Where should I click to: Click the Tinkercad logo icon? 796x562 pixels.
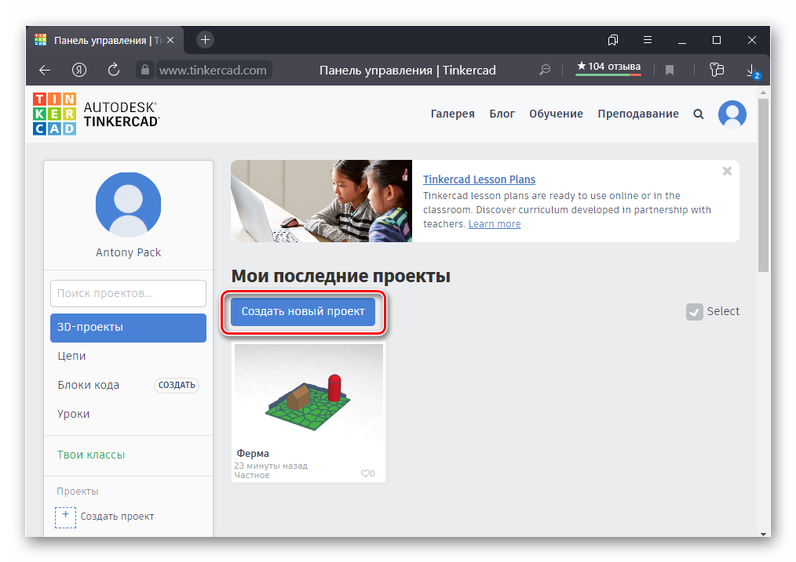(54, 114)
